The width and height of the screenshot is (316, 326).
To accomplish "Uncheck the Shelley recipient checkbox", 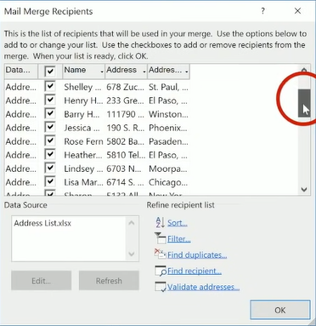I will pos(50,86).
